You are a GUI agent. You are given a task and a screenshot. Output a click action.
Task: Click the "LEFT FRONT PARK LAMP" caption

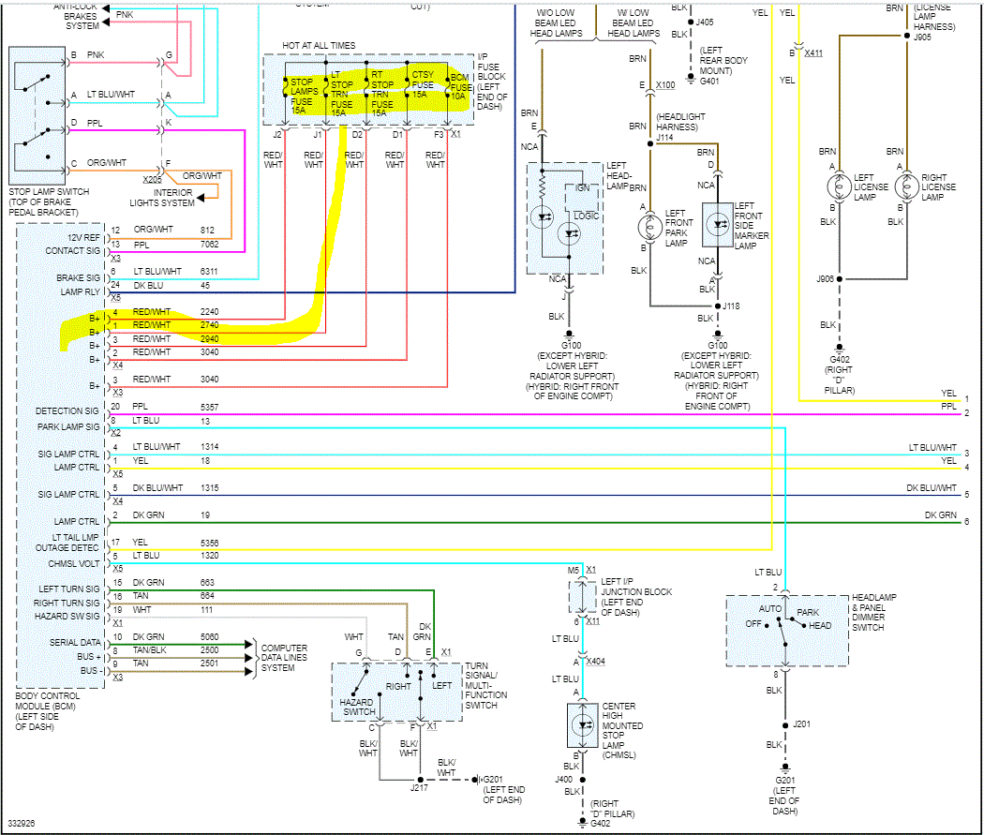click(x=679, y=228)
